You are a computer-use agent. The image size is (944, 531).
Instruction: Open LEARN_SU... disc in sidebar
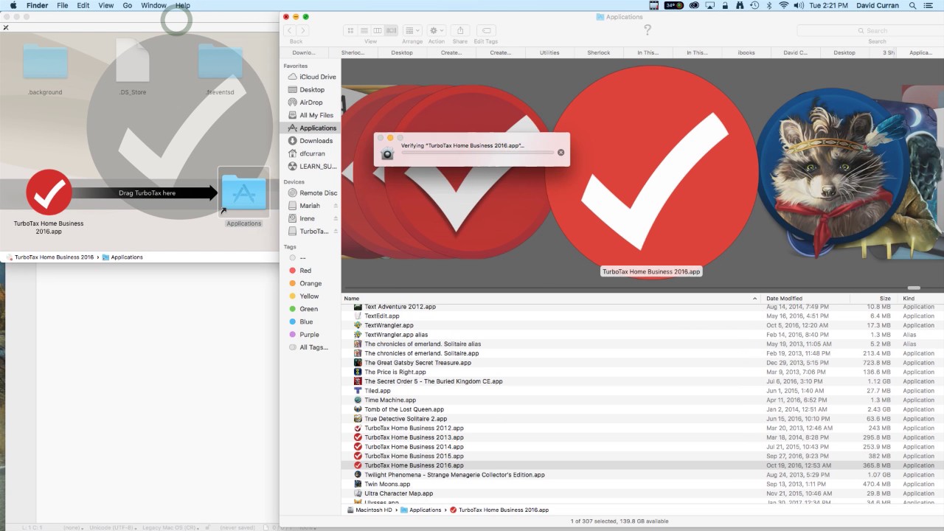(311, 166)
